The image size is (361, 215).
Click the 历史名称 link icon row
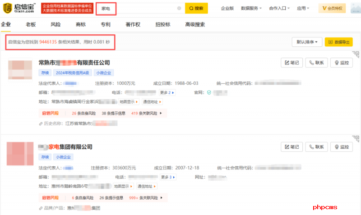(78, 124)
